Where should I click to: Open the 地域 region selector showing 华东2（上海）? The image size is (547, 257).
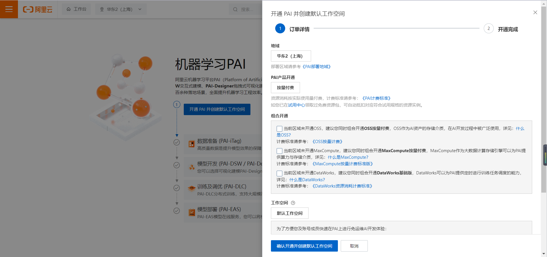(x=291, y=56)
